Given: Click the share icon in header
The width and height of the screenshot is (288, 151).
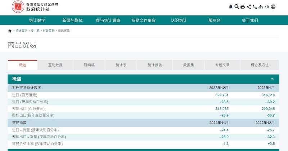Looking at the screenshot, I should (x=249, y=7).
